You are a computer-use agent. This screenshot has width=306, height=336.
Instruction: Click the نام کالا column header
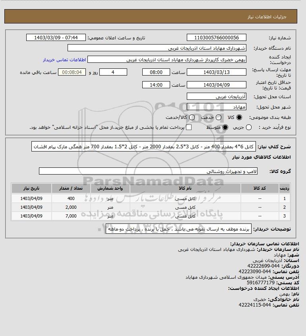coord(185,188)
